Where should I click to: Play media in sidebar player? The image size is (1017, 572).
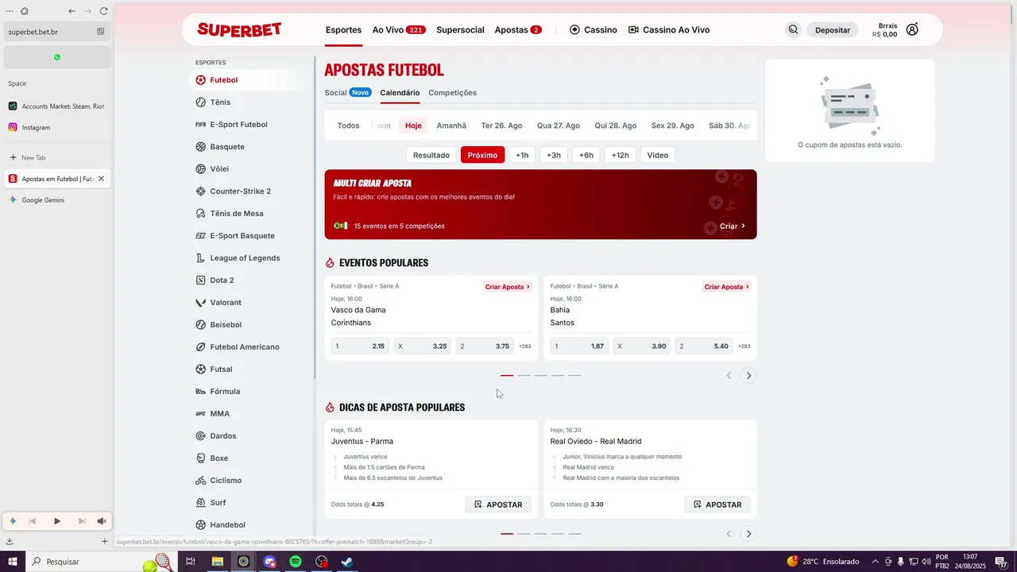57,521
